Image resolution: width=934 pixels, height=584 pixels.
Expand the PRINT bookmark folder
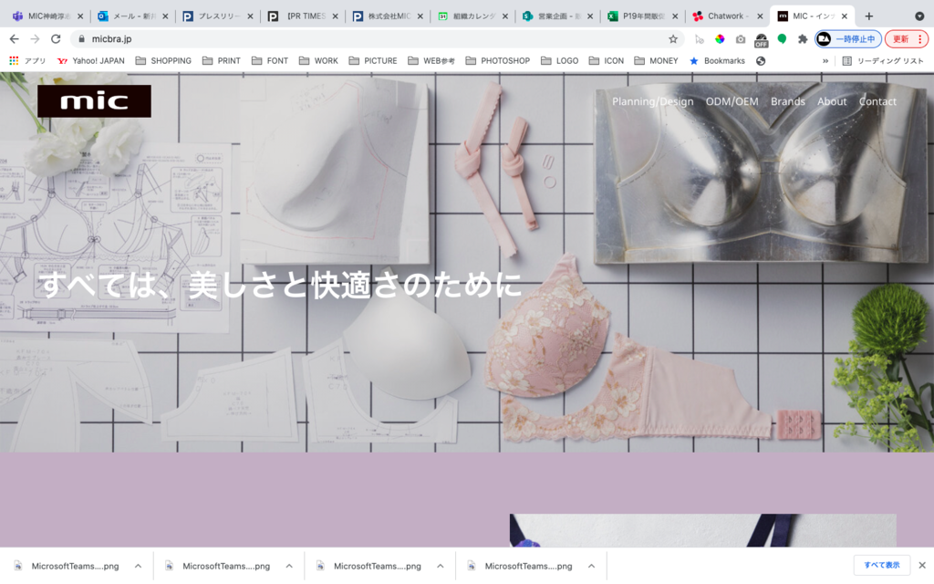pos(222,61)
